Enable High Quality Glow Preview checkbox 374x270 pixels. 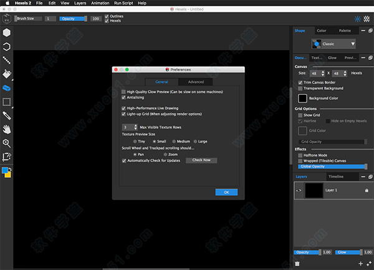(x=123, y=92)
